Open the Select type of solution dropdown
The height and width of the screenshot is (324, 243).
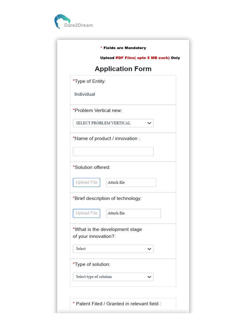113,277
